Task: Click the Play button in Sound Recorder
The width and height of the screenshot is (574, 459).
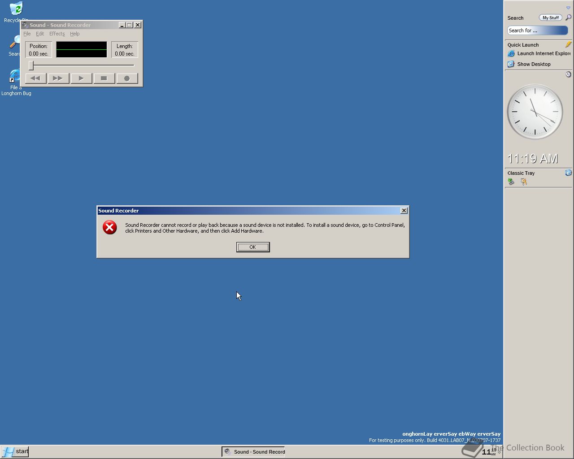Action: (x=81, y=78)
